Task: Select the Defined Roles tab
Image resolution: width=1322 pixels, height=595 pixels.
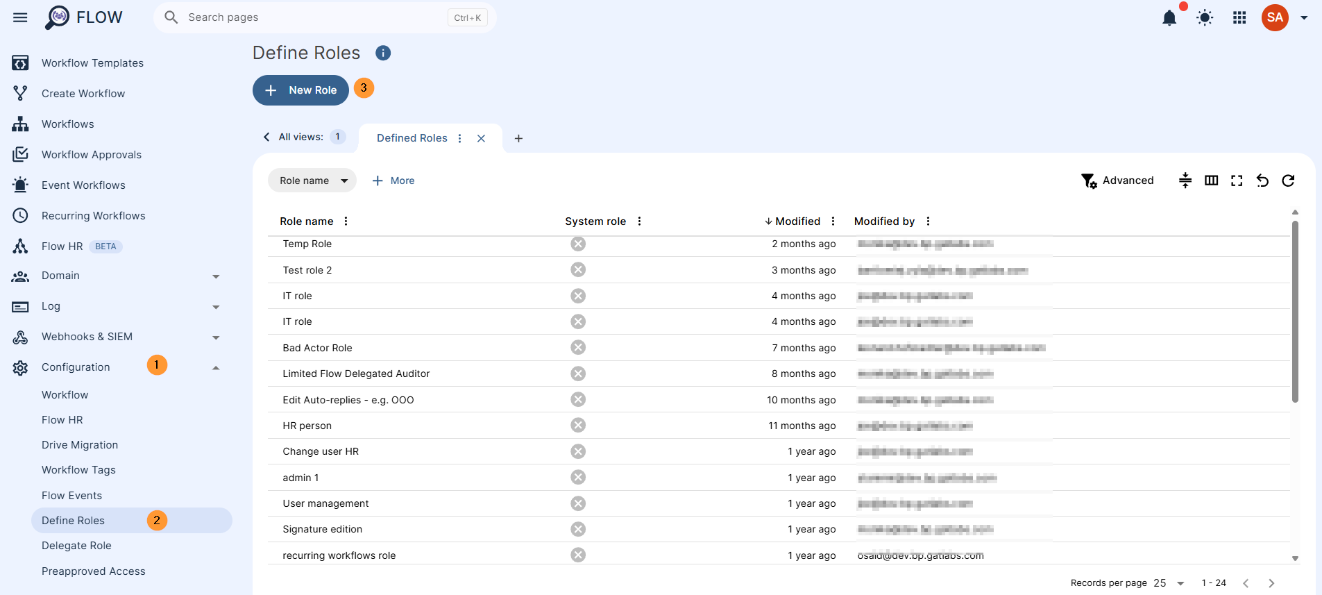Action: [x=412, y=138]
